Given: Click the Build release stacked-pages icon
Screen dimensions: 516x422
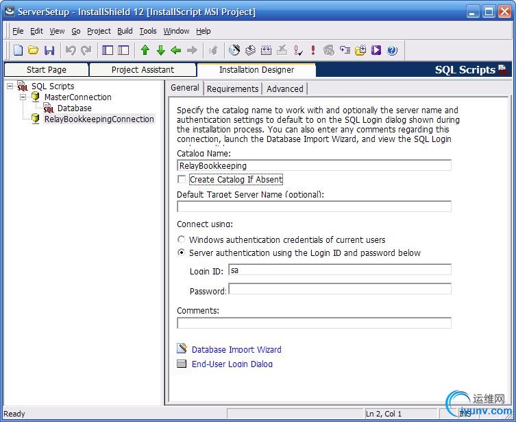Looking at the screenshot, I should 250,50.
